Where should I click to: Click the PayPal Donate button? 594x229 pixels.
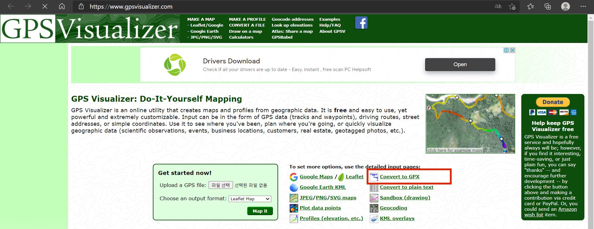tap(553, 102)
